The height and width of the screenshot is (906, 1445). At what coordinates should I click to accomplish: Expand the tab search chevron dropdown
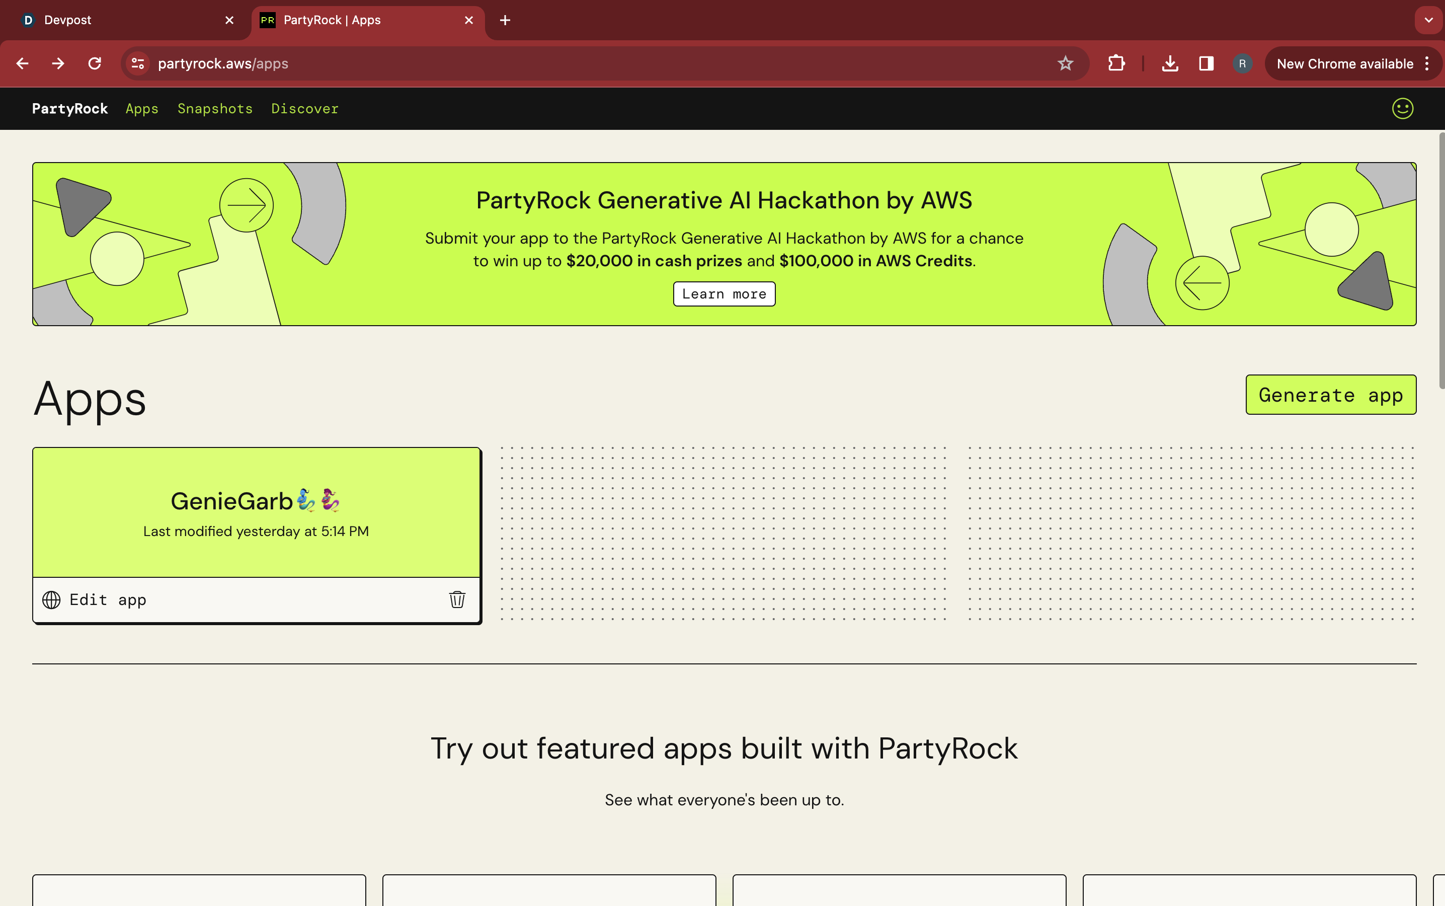(1428, 20)
